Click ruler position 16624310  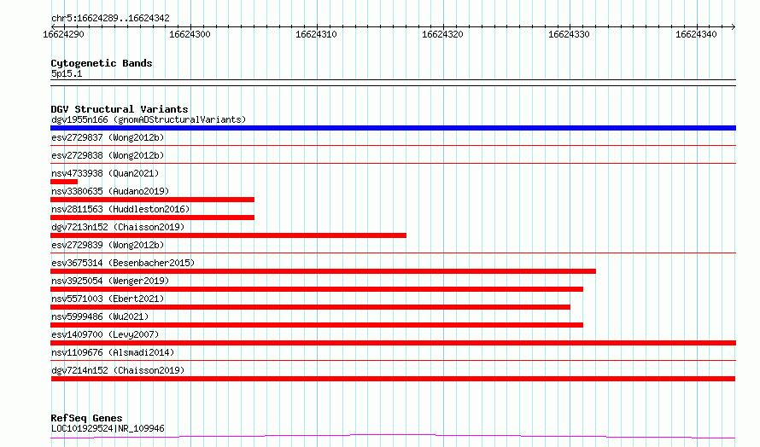coord(316,34)
